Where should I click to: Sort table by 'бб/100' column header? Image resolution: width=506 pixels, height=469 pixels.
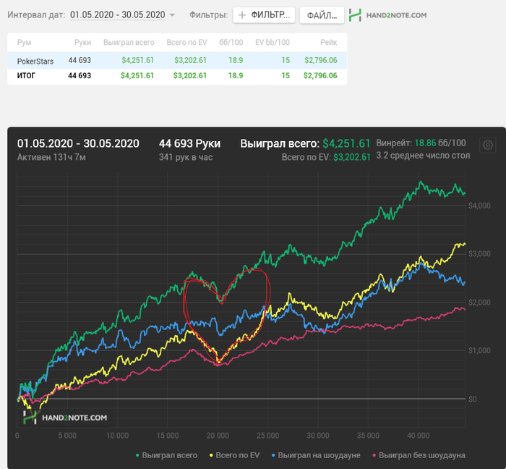(231, 42)
